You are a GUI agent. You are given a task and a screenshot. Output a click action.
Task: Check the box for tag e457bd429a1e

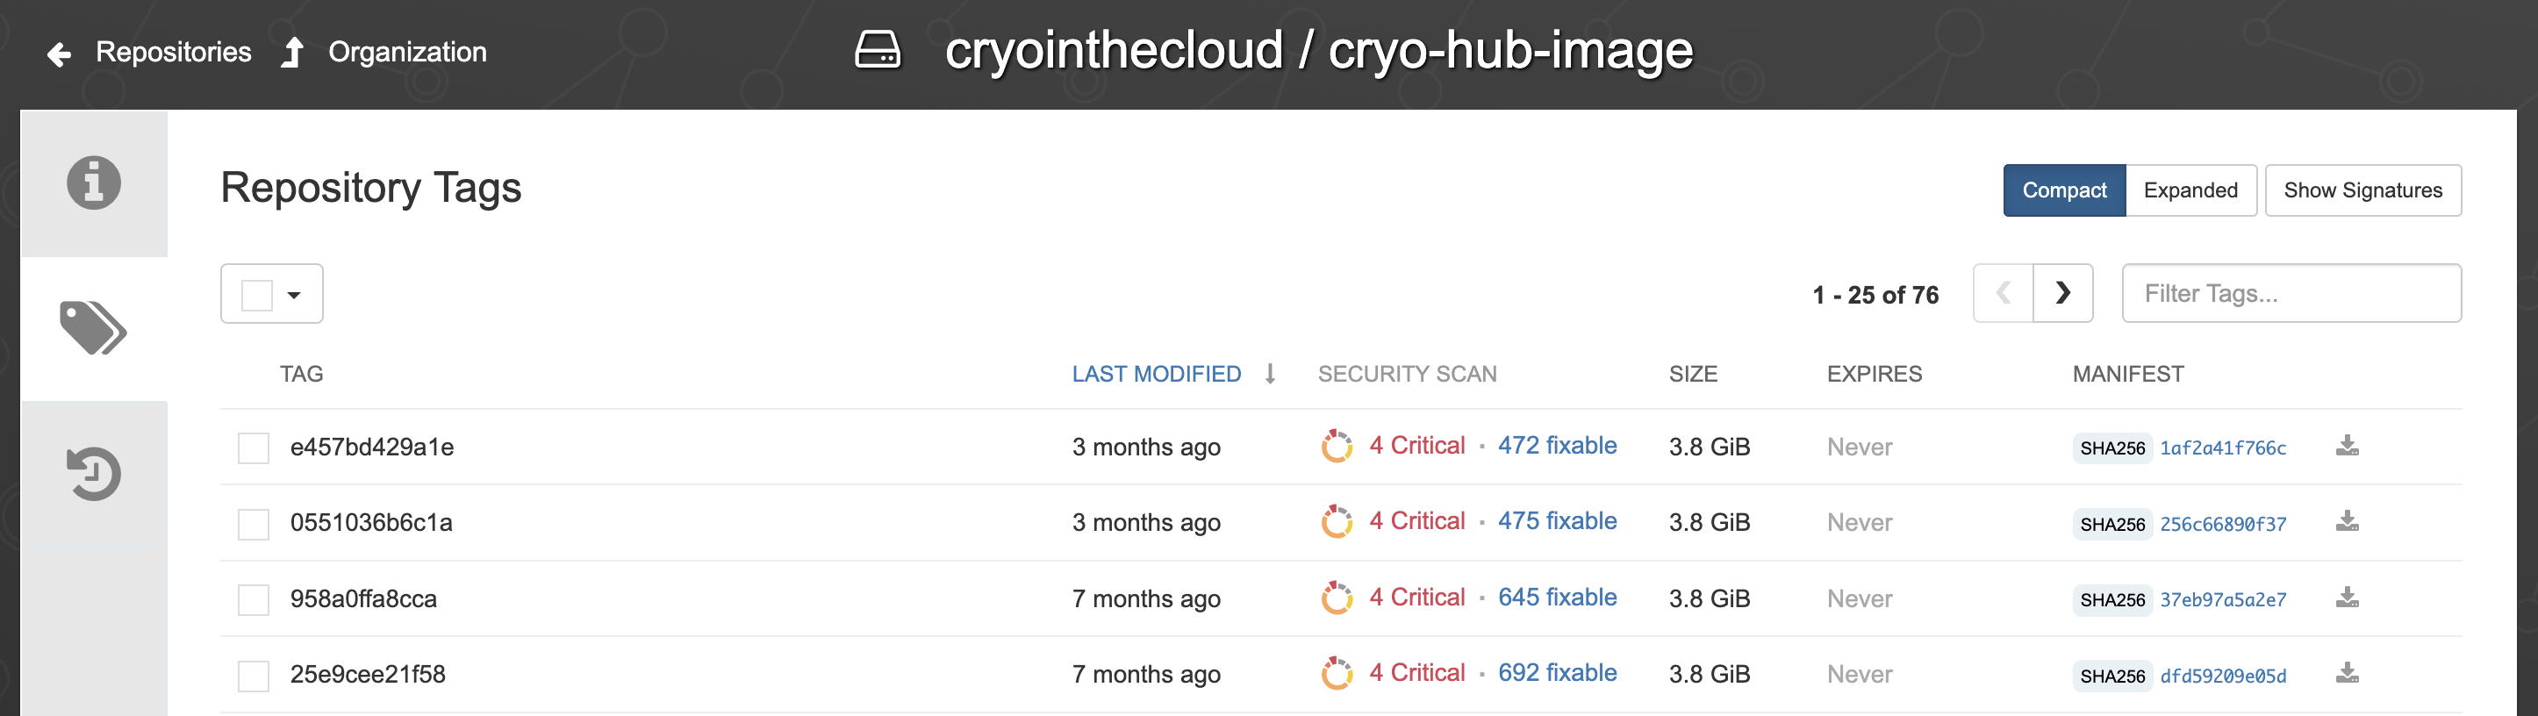tap(254, 448)
